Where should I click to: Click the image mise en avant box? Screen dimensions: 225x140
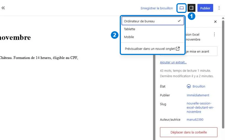(x=201, y=51)
